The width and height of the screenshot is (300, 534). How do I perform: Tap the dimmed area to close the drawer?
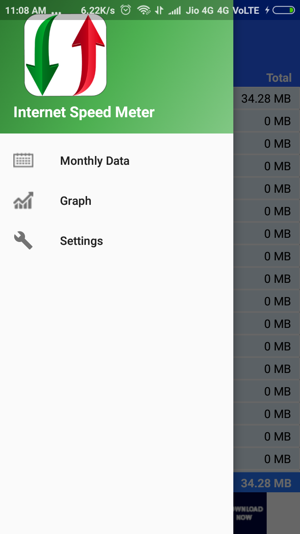[x=267, y=292]
